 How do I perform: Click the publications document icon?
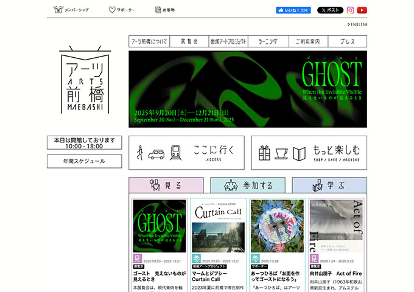tap(158, 10)
